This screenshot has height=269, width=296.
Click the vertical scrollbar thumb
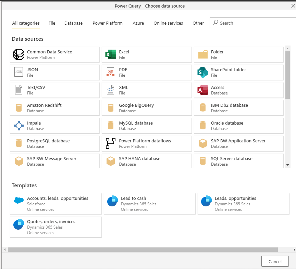pyautogui.click(x=287, y=75)
